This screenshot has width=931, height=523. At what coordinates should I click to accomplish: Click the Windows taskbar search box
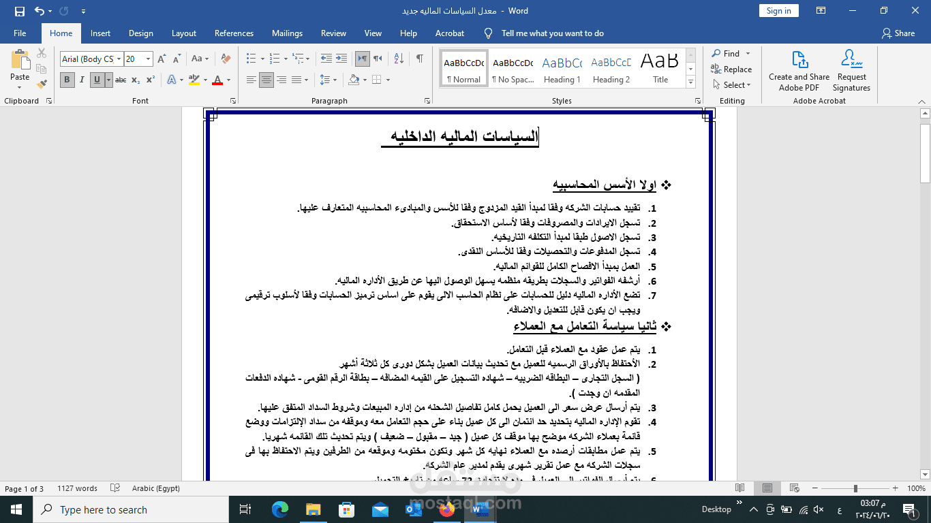pos(132,509)
